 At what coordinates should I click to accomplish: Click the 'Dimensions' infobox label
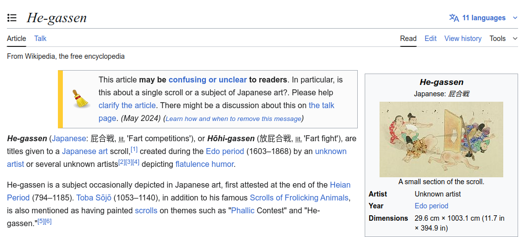[x=388, y=218]
